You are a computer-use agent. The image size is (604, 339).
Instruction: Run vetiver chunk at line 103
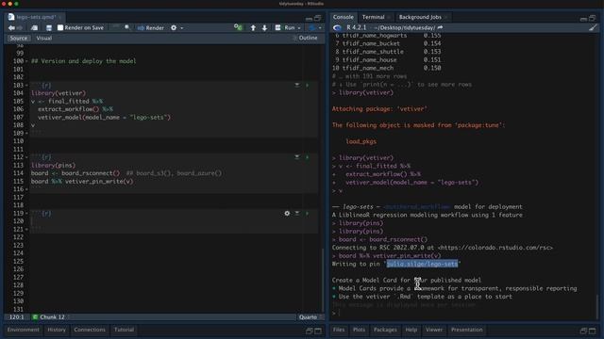308,85
